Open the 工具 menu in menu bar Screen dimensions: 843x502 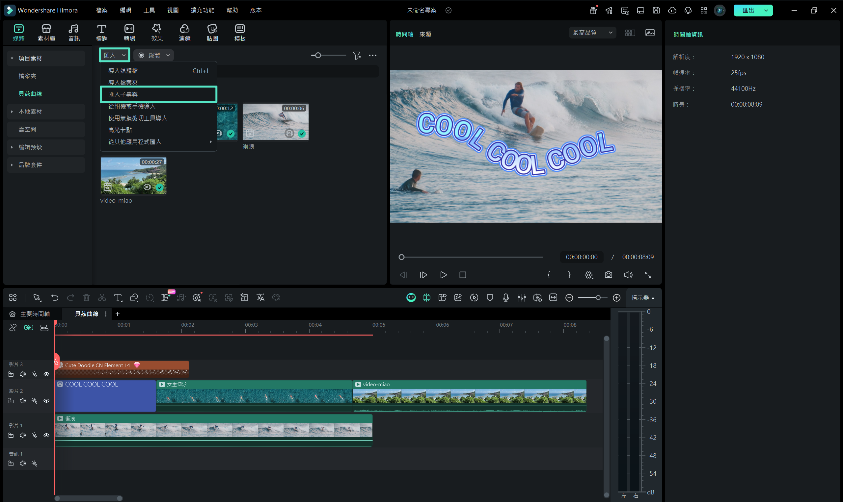click(x=149, y=10)
